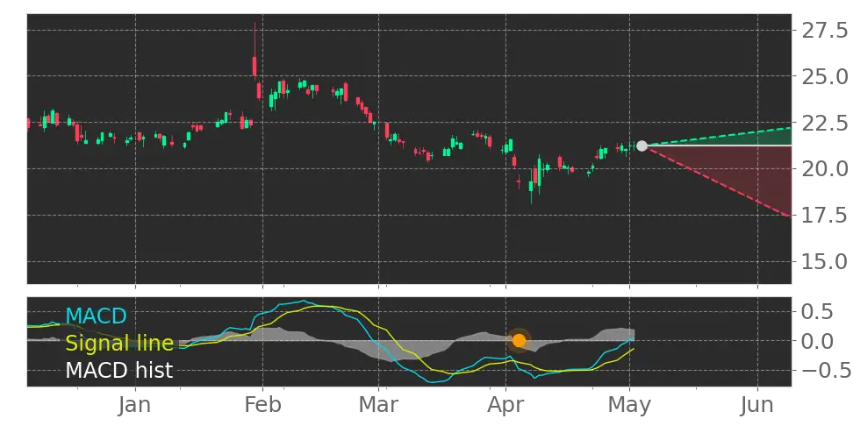The width and height of the screenshot is (853, 426).
Task: Click the 15.0 price axis label
Action: [825, 261]
